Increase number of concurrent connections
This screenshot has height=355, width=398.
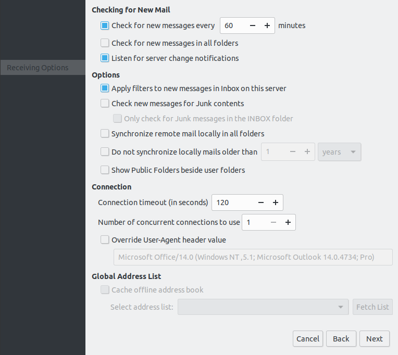(x=288, y=222)
